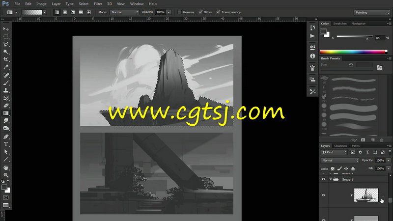Swap foreground and background colors
Viewport: 393px width, 221px height.
(8, 181)
